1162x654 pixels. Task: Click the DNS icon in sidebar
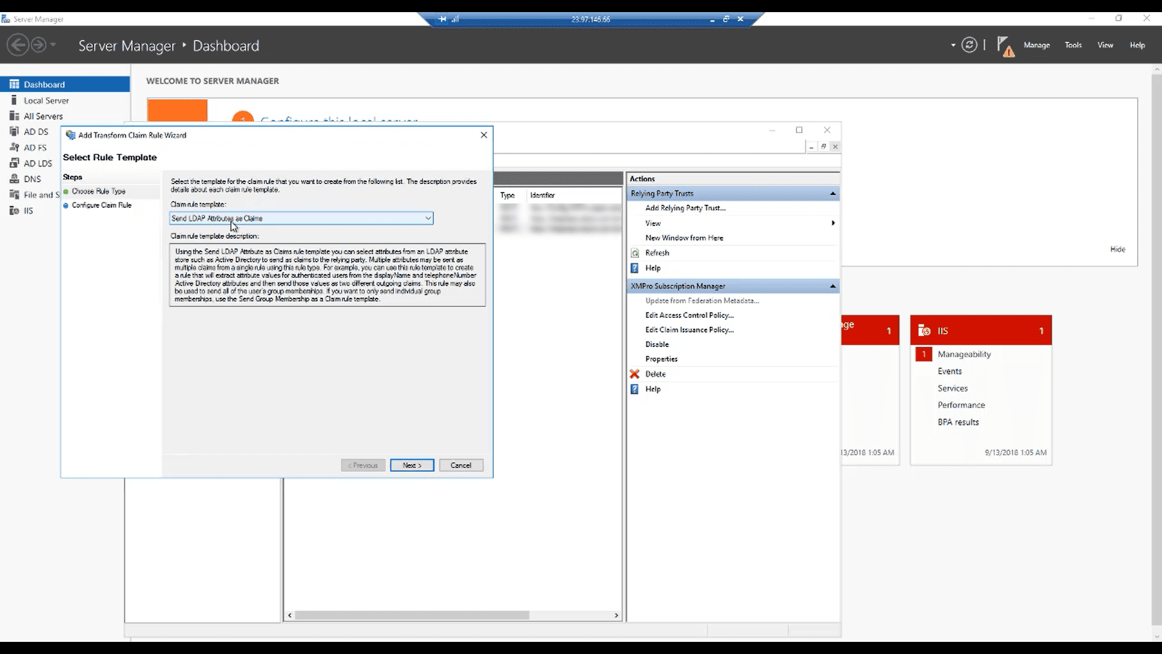[15, 179]
